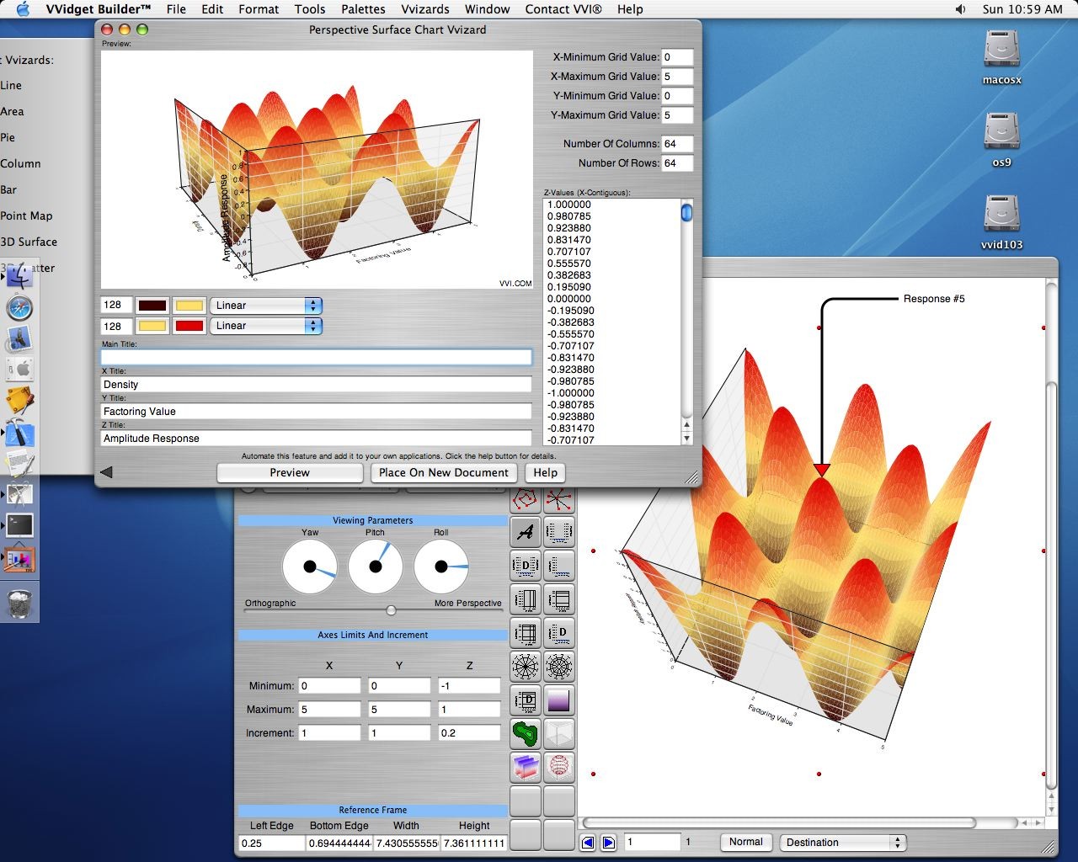
Task: Open the Format menu
Action: (x=259, y=9)
